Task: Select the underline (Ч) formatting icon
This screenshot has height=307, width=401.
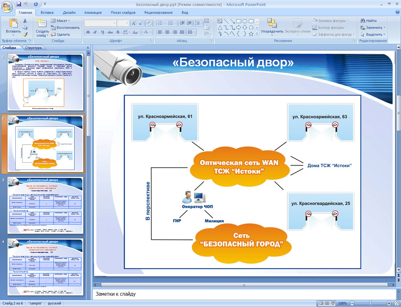Action: point(103,32)
